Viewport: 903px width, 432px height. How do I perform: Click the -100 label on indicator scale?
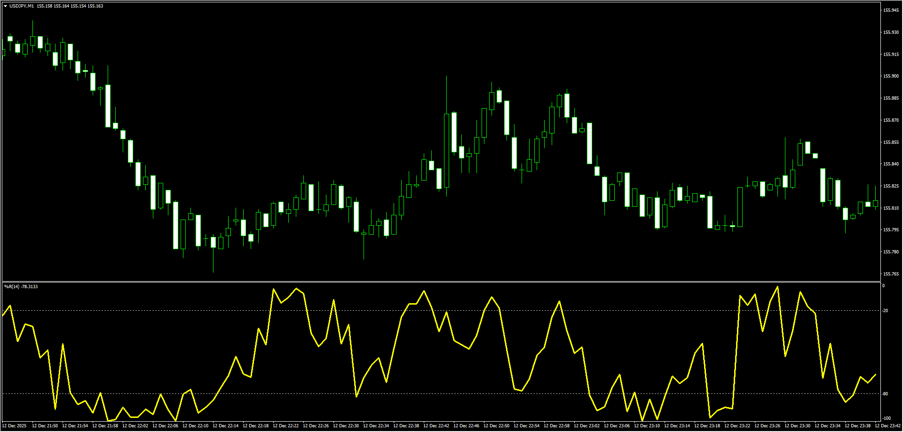click(887, 418)
